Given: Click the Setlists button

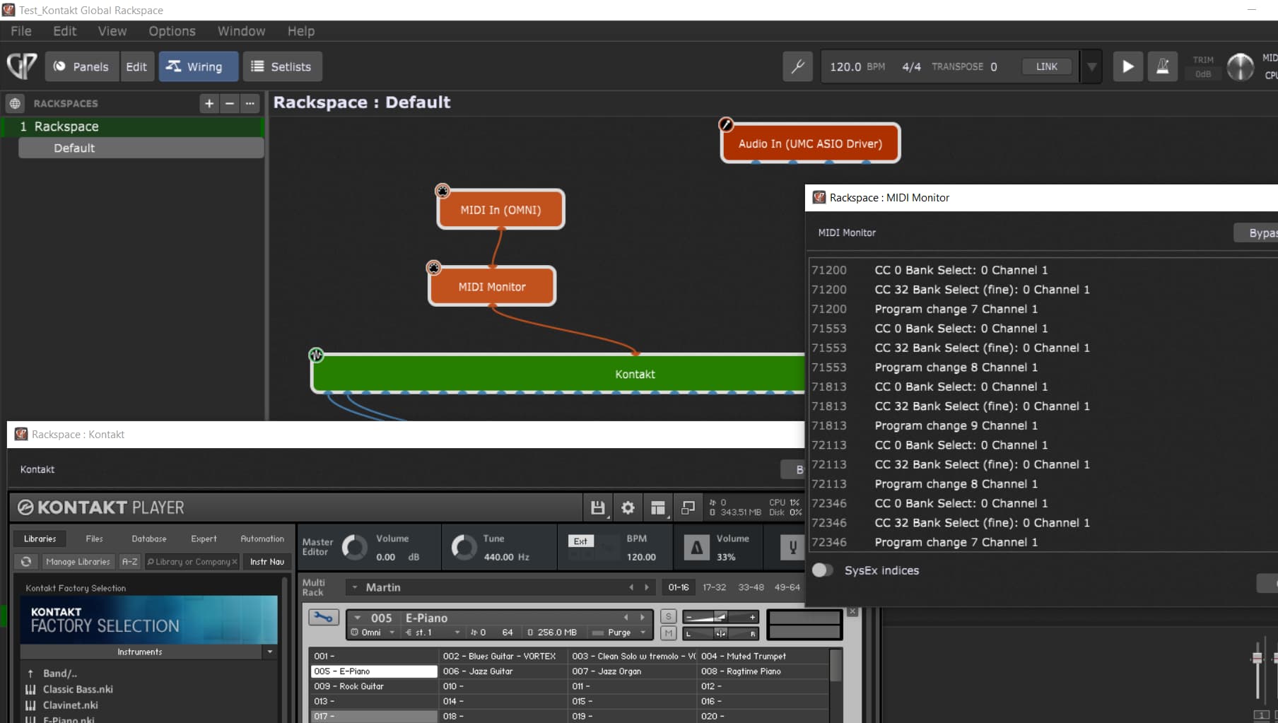Looking at the screenshot, I should coord(282,66).
